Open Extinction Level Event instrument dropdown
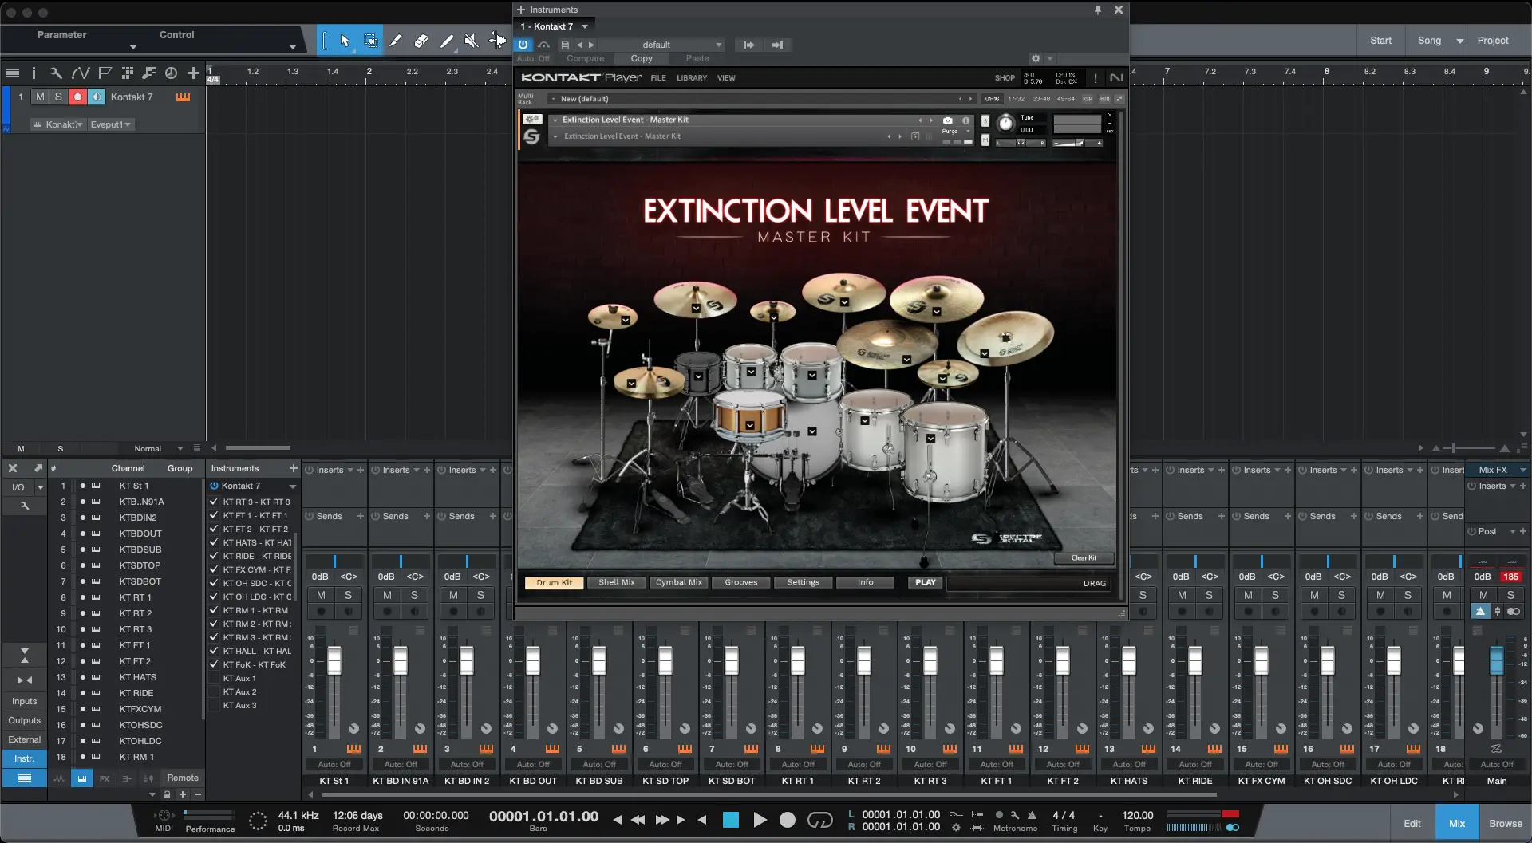This screenshot has width=1532, height=843. tap(555, 120)
